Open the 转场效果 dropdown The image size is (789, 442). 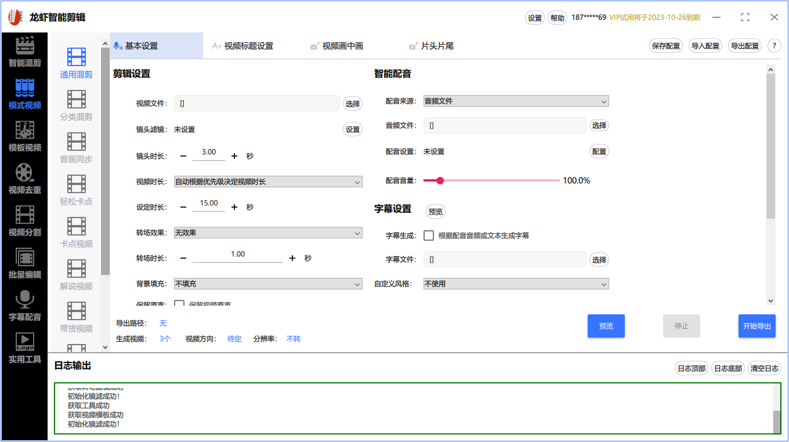tap(268, 233)
